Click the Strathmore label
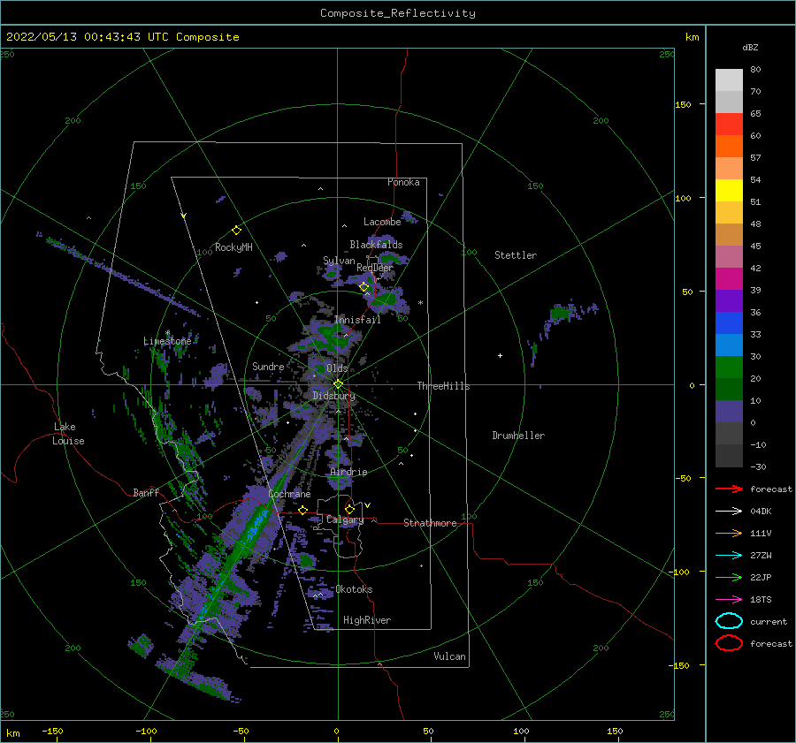 click(430, 523)
